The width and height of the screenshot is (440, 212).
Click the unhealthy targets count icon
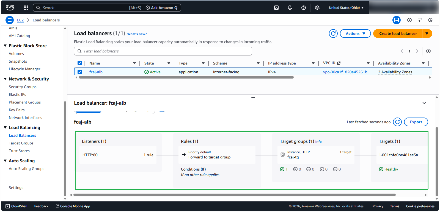[295, 169]
